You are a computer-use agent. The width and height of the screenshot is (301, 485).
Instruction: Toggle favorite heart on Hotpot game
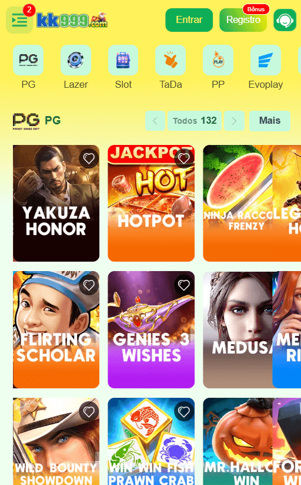(x=184, y=159)
